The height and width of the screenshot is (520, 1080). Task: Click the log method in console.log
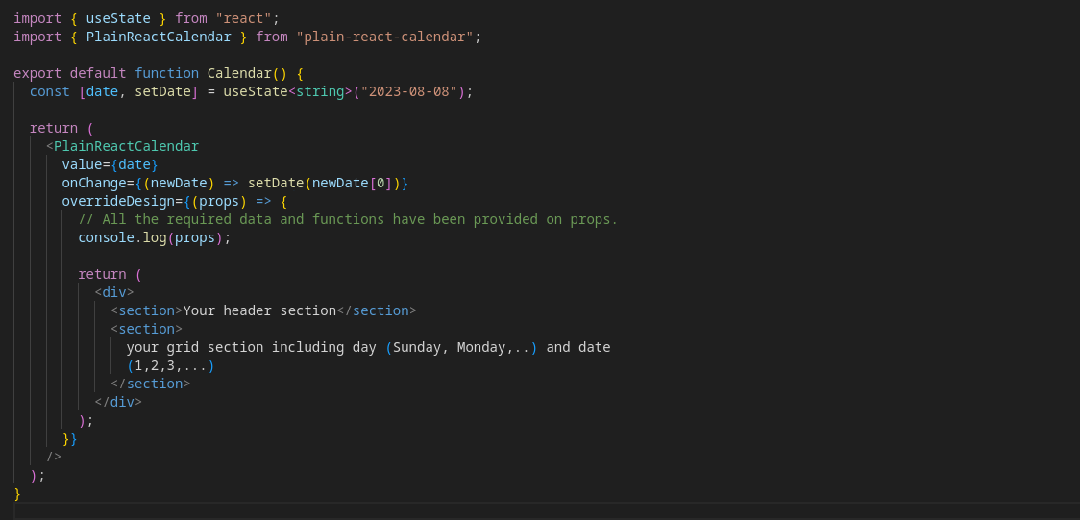click(155, 237)
